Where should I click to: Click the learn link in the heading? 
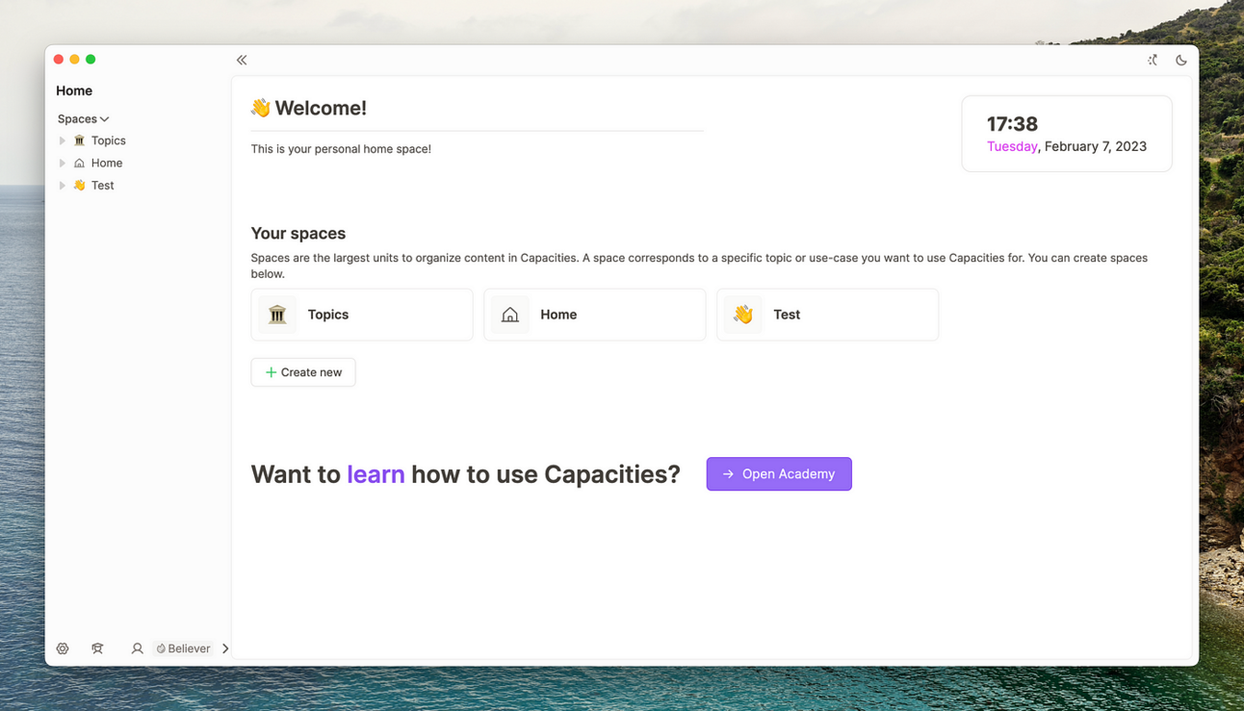pos(376,473)
